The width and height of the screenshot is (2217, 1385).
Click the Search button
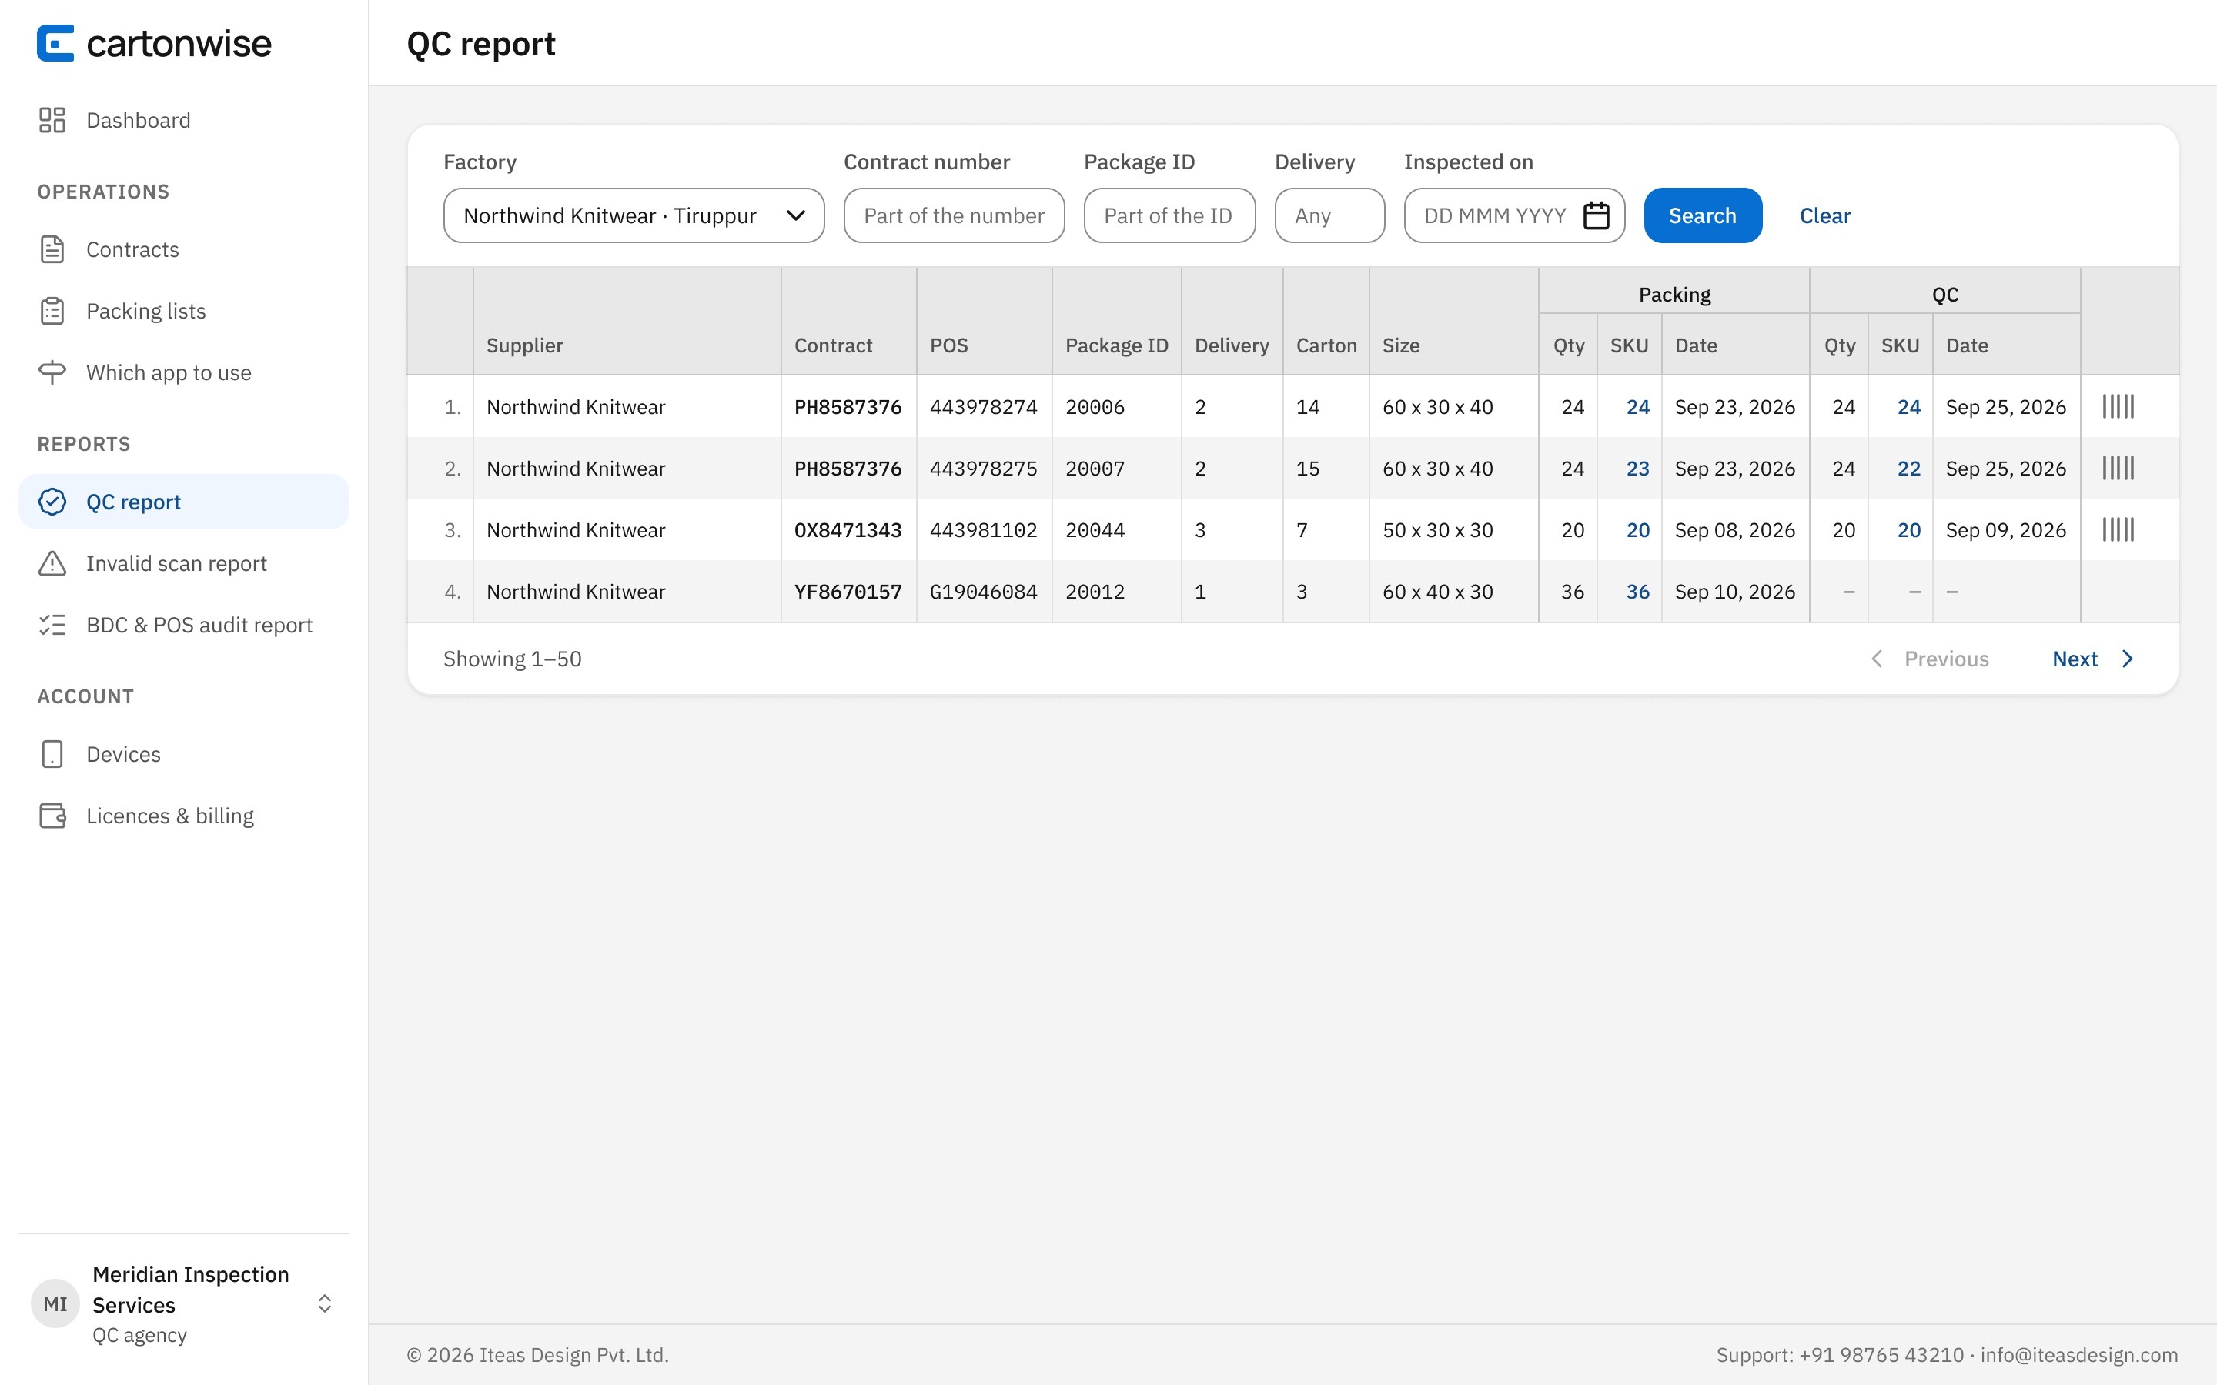(1702, 215)
